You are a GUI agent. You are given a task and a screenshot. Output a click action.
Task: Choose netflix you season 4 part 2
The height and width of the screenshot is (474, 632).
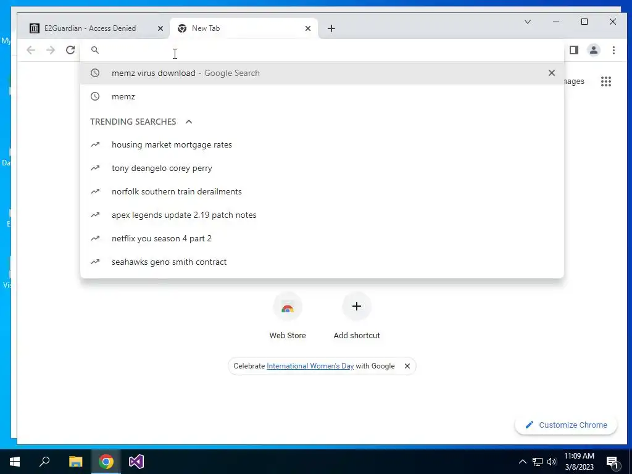(322, 238)
